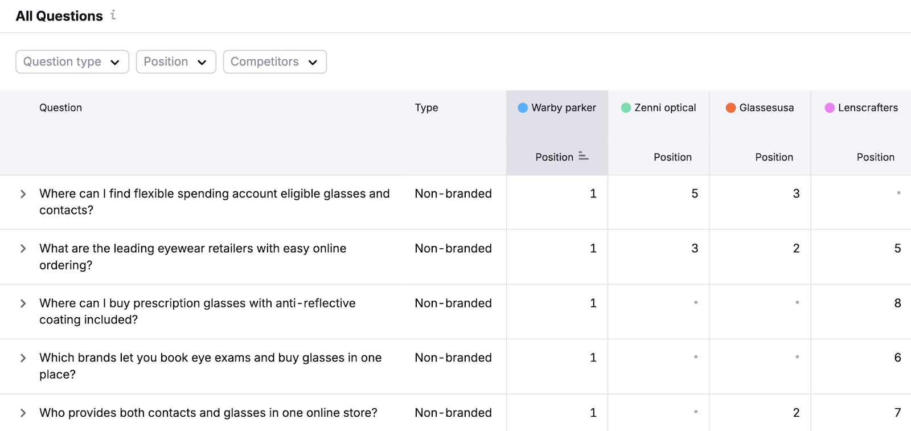Click the info icon beside All Questions
Screen dimensions: 911x431
coord(113,15)
